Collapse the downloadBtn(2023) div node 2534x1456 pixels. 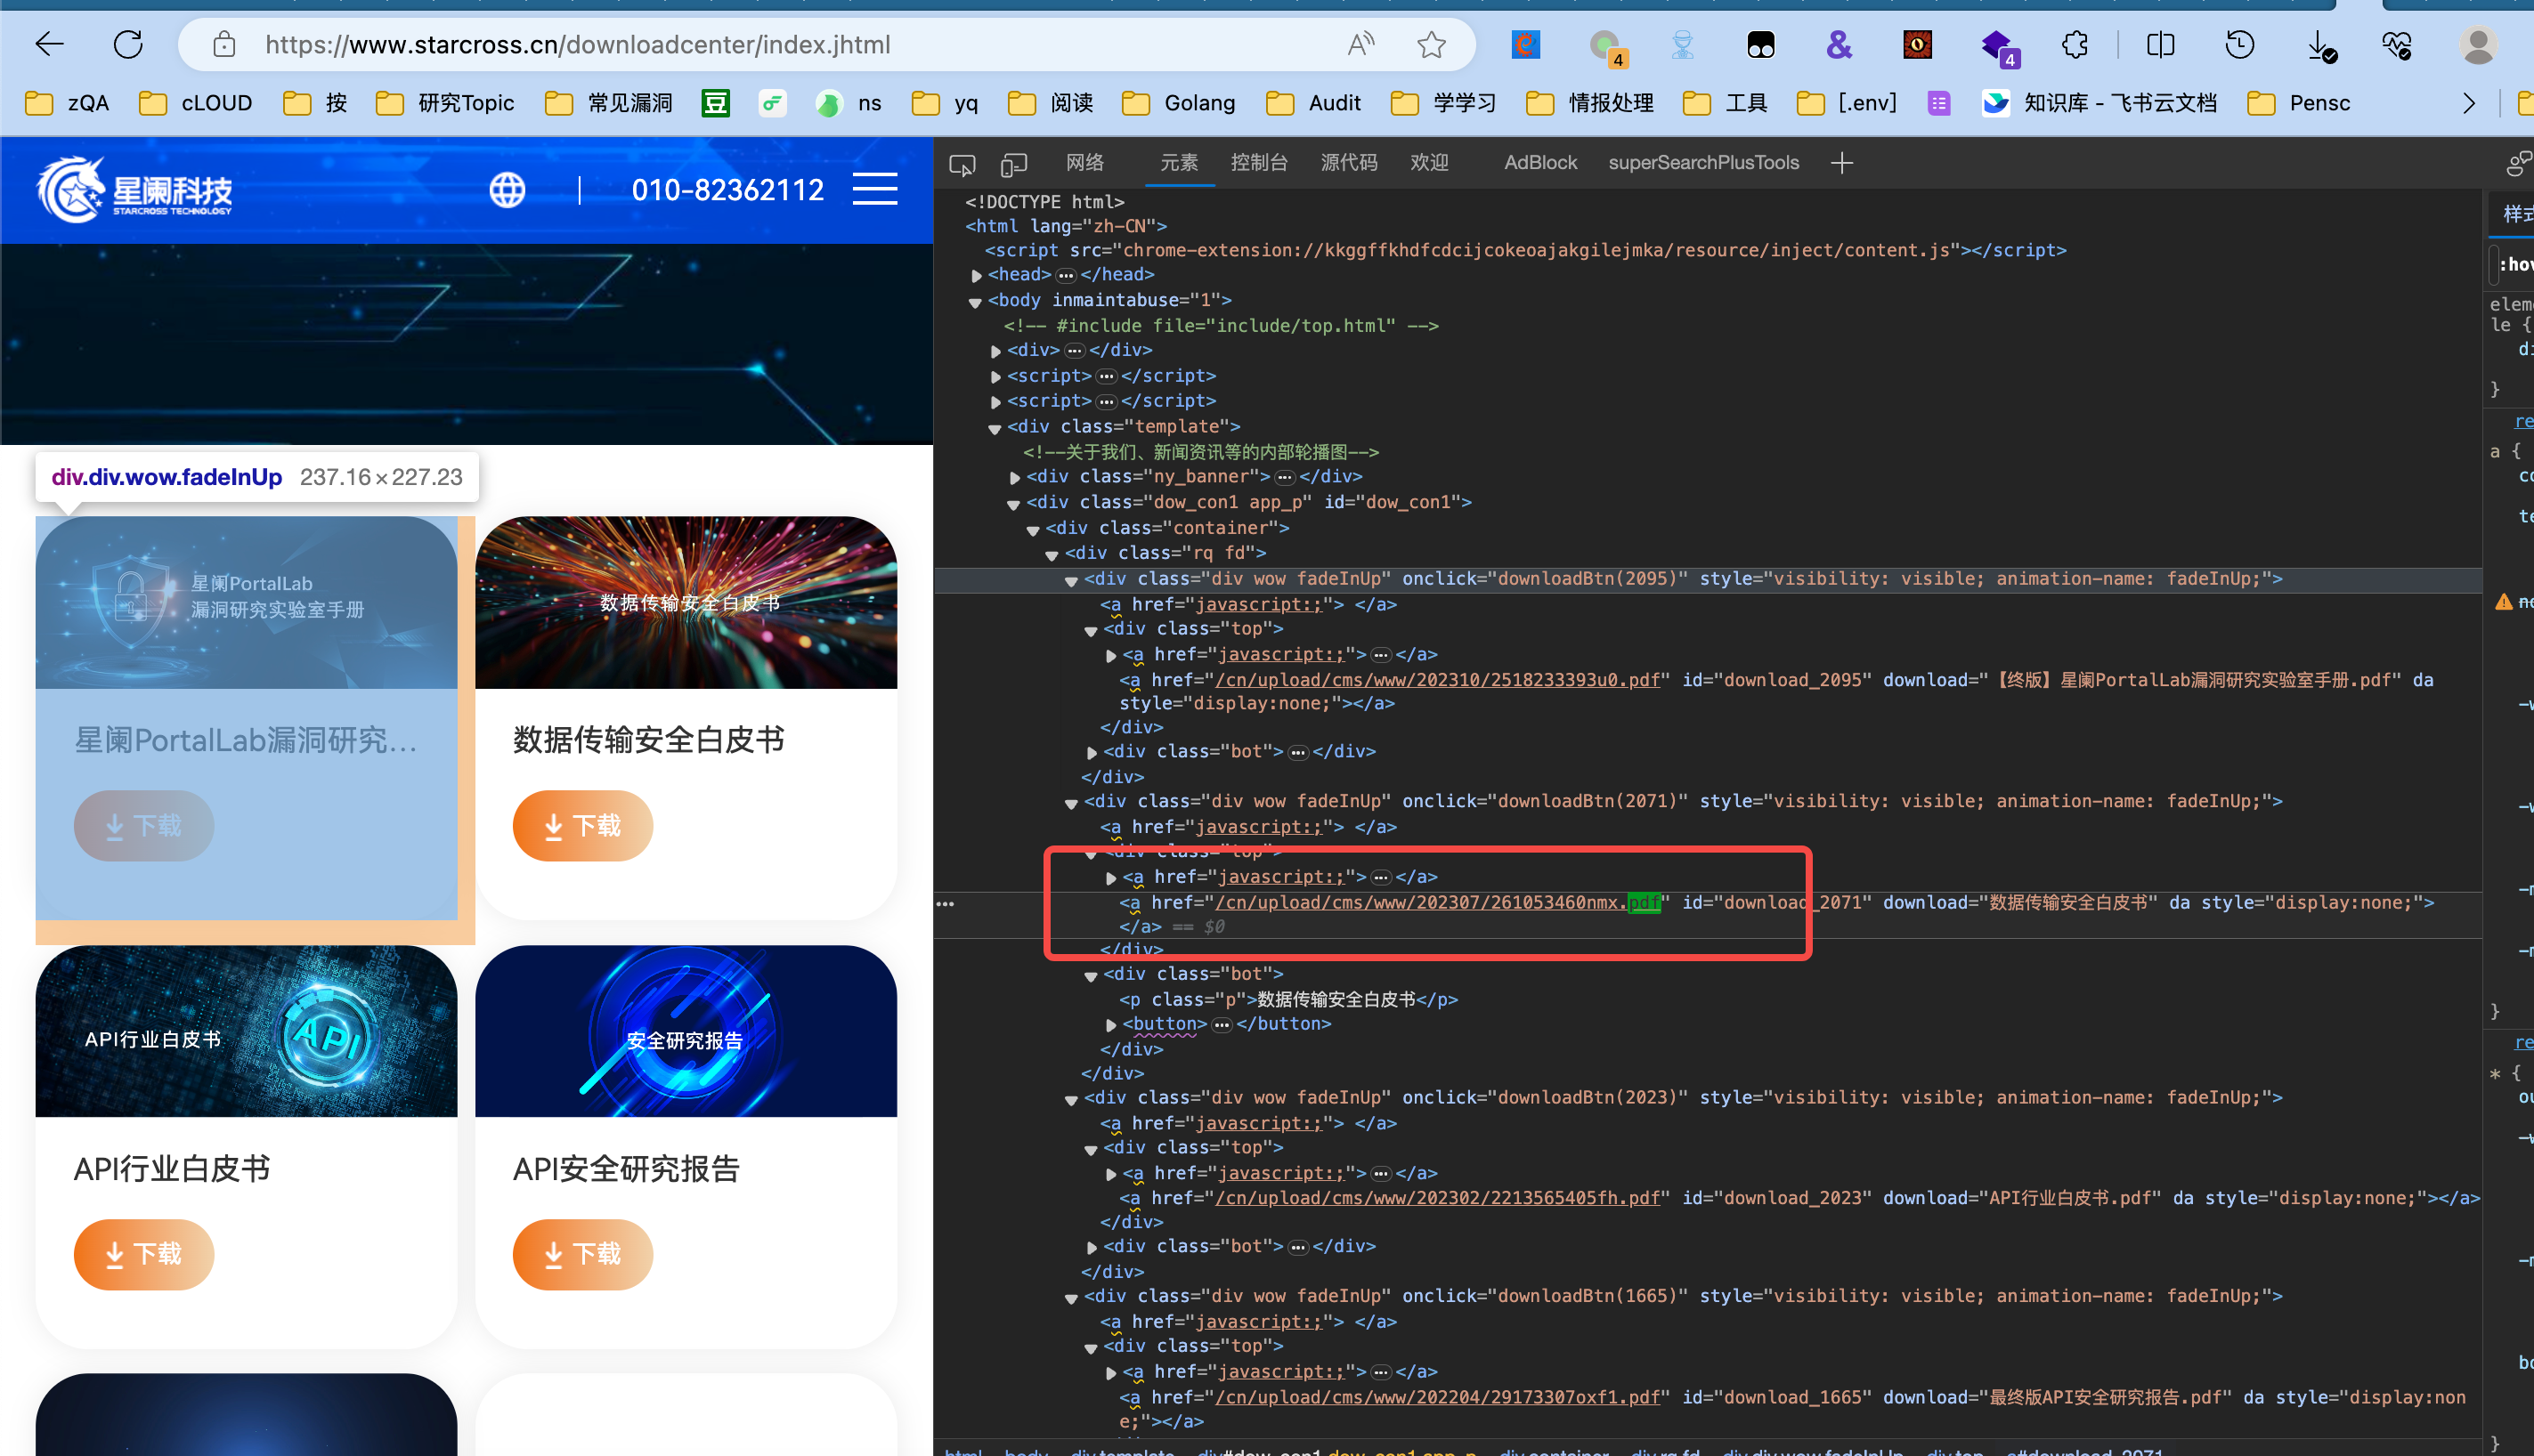(1071, 1099)
